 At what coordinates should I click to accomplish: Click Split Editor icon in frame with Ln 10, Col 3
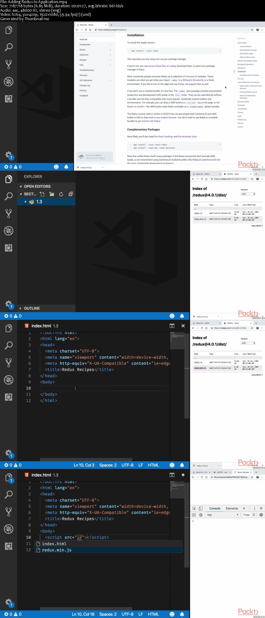172,326
